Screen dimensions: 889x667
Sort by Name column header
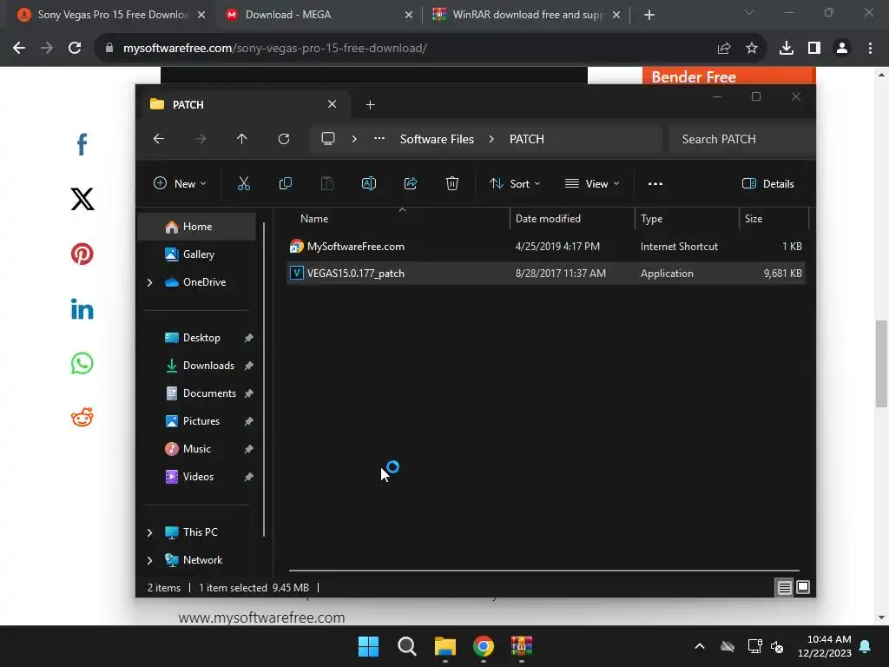coord(401,219)
